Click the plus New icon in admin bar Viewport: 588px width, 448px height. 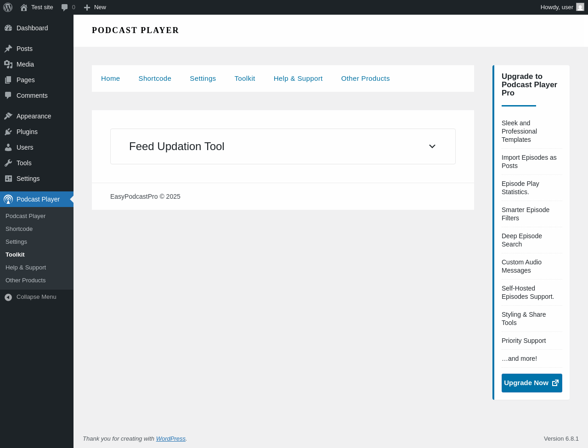[87, 7]
